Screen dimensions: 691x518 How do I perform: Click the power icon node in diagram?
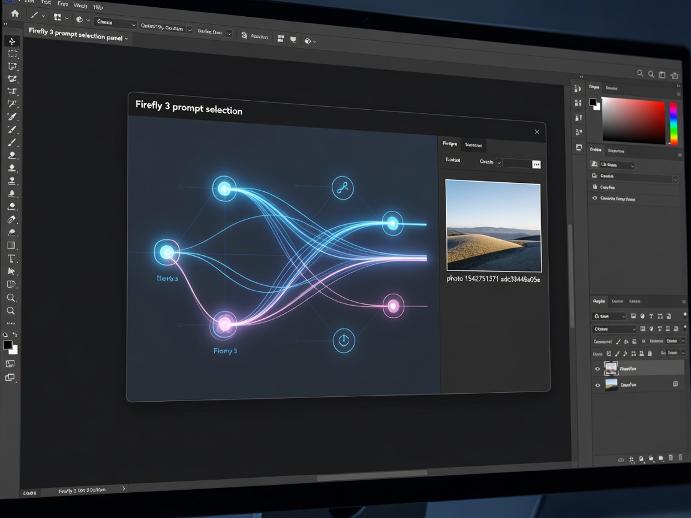point(344,341)
